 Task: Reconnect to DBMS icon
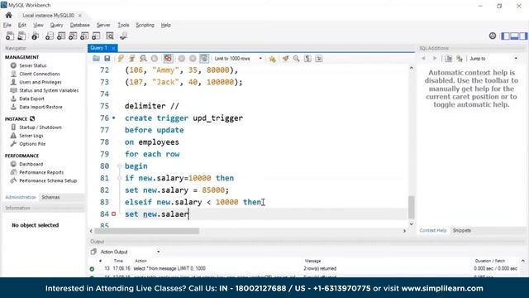click(x=123, y=36)
